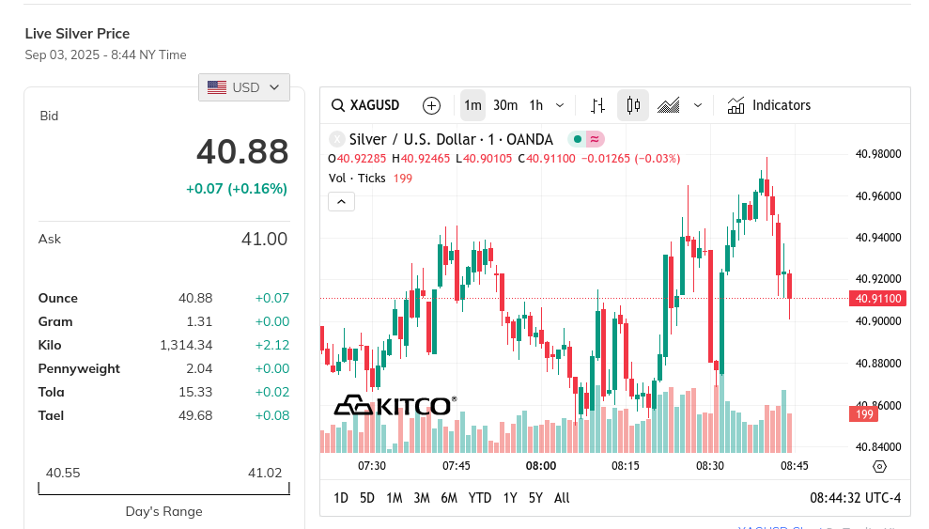Switch to YTD date range

click(480, 498)
